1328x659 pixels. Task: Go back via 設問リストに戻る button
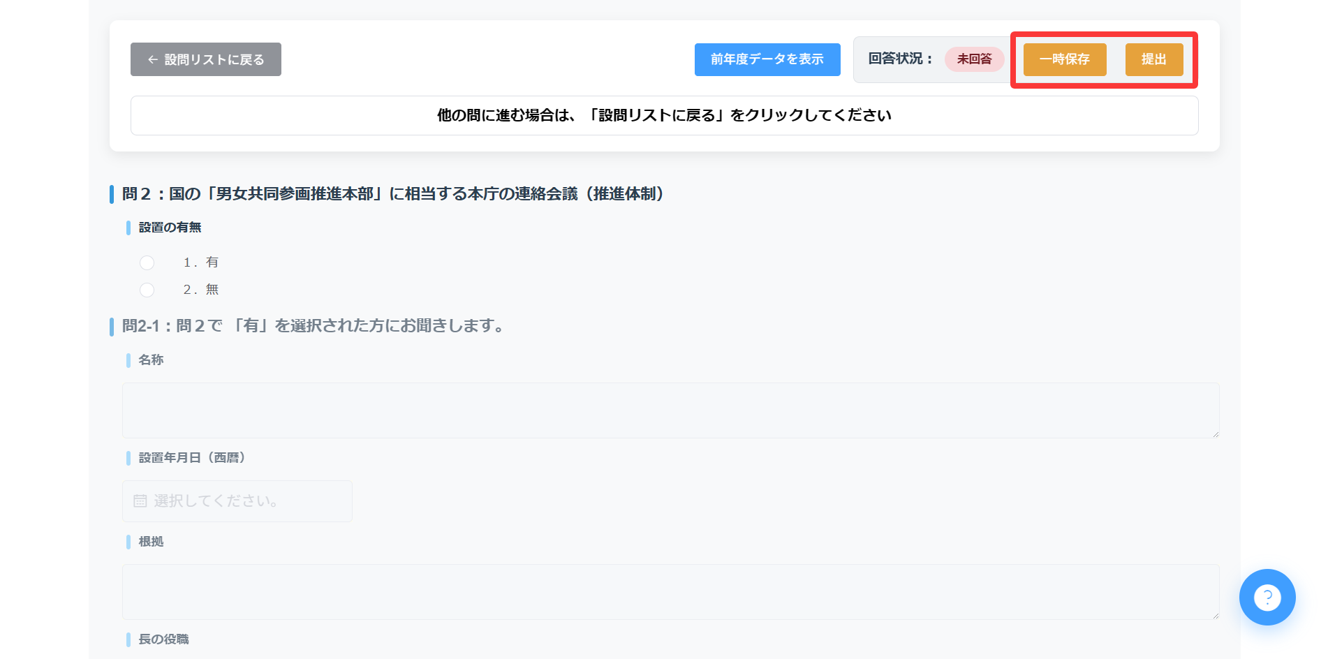pyautogui.click(x=206, y=59)
